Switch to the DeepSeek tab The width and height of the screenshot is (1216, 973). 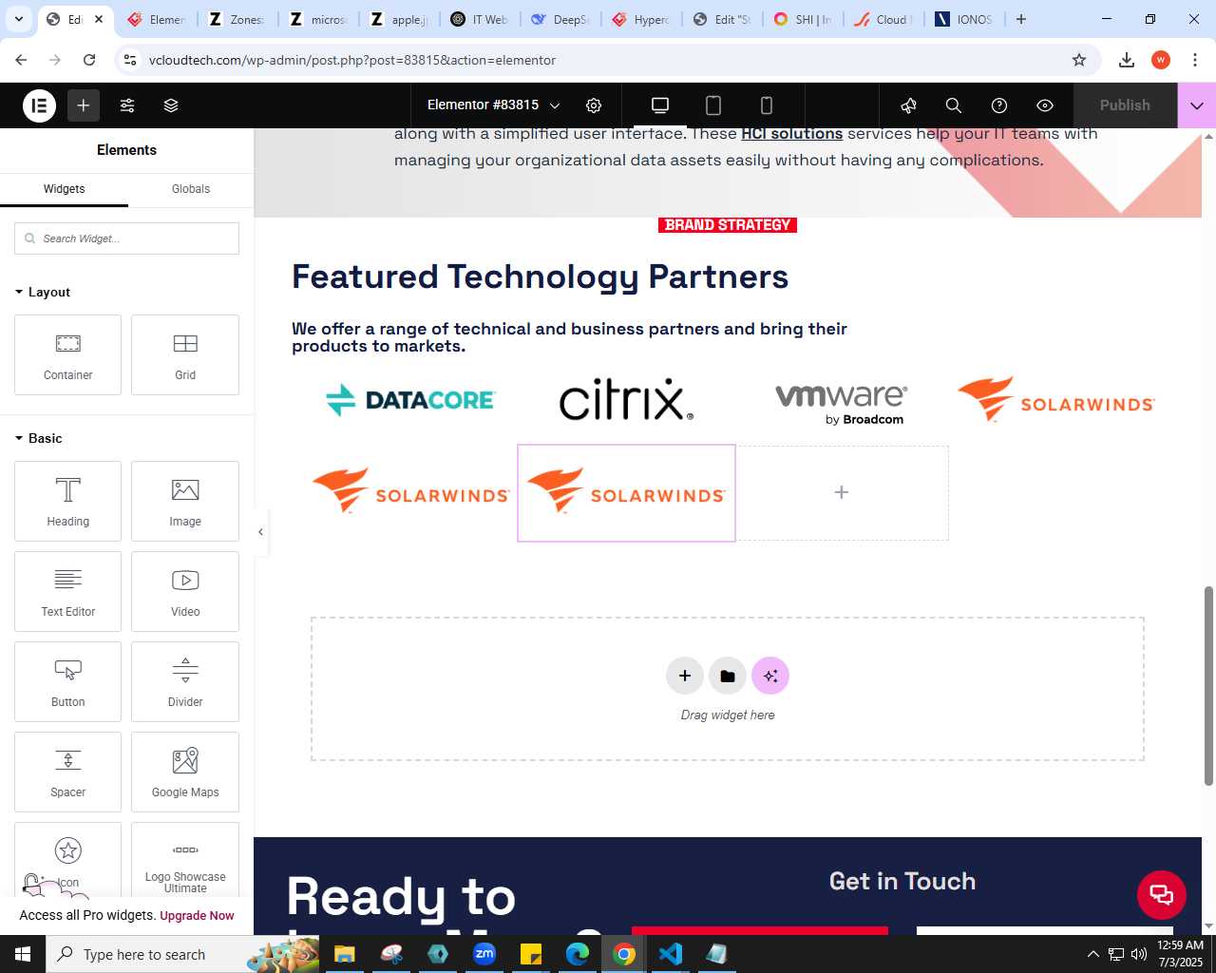tap(560, 19)
